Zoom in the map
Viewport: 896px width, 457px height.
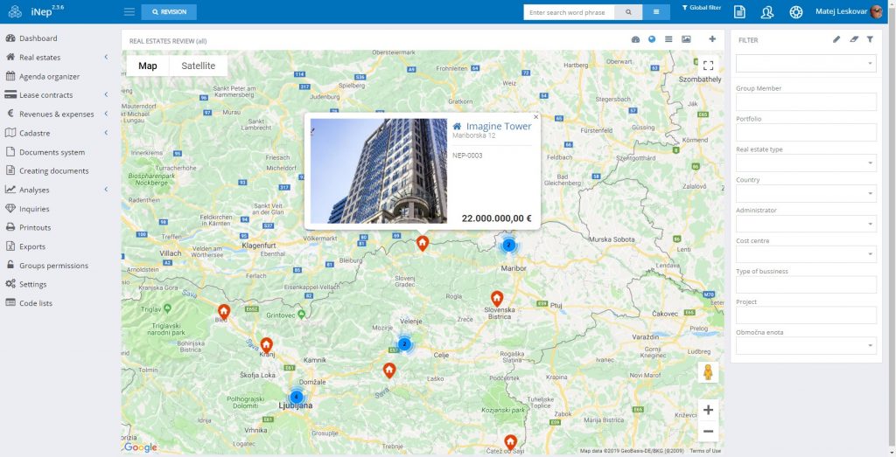(708, 410)
